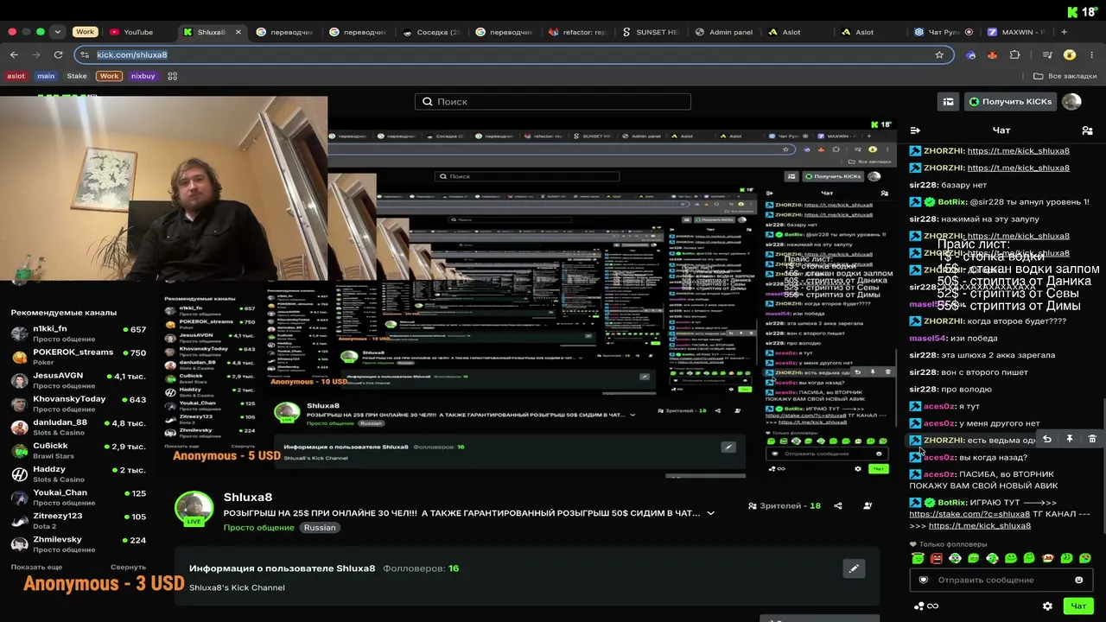Edit the Shluxa8 channel info with pencil

(854, 568)
